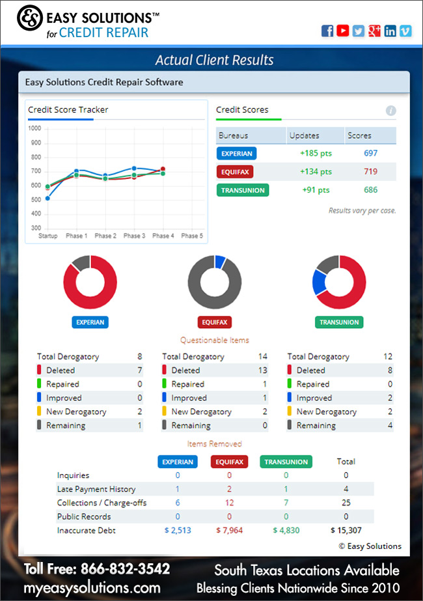The image size is (423, 601).
Task: Click the Phase 4 red data point
Action: (x=163, y=169)
